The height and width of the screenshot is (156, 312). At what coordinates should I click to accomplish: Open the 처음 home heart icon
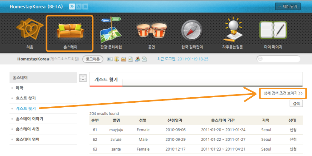30,29
